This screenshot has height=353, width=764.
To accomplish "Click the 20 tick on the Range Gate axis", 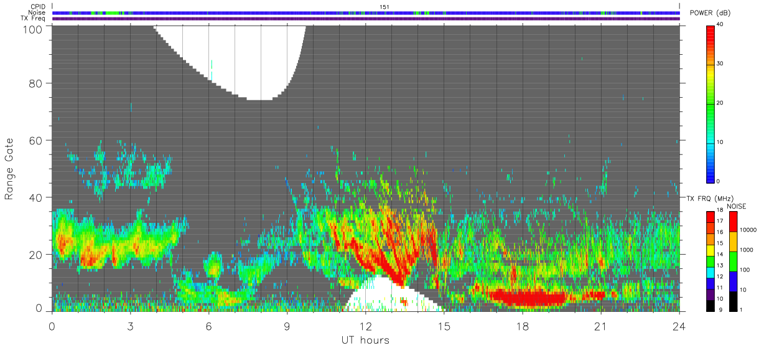I will (x=36, y=255).
